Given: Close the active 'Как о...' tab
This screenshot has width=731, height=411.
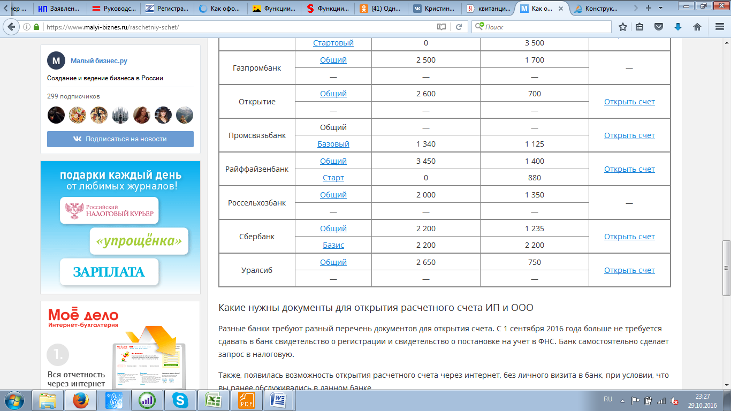Looking at the screenshot, I should (x=560, y=9).
